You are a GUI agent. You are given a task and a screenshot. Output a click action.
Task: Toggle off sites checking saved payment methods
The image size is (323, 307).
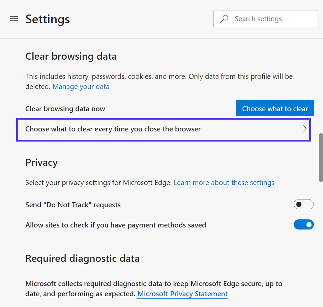tap(304, 224)
